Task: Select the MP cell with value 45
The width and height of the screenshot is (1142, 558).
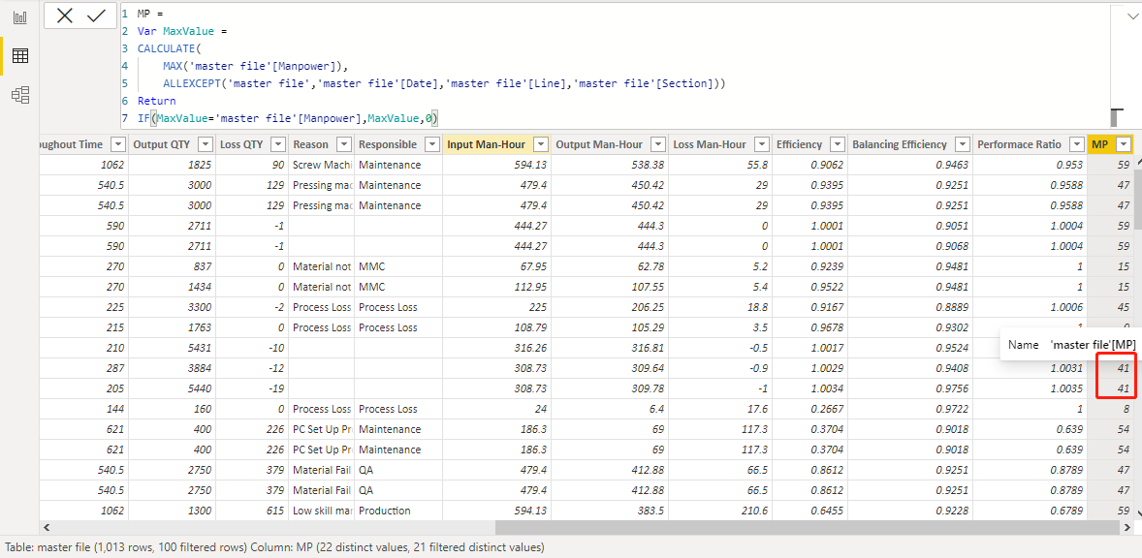Action: [x=1111, y=307]
